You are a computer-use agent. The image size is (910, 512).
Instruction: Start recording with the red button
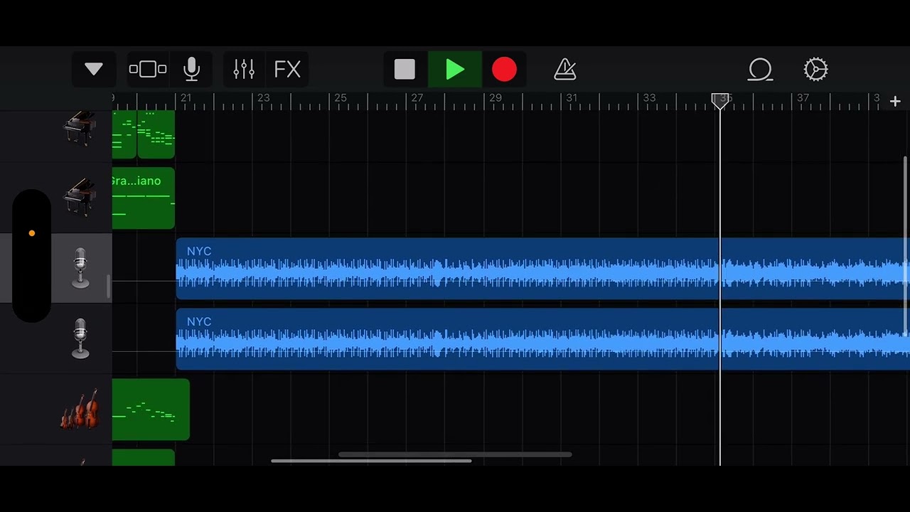point(504,70)
